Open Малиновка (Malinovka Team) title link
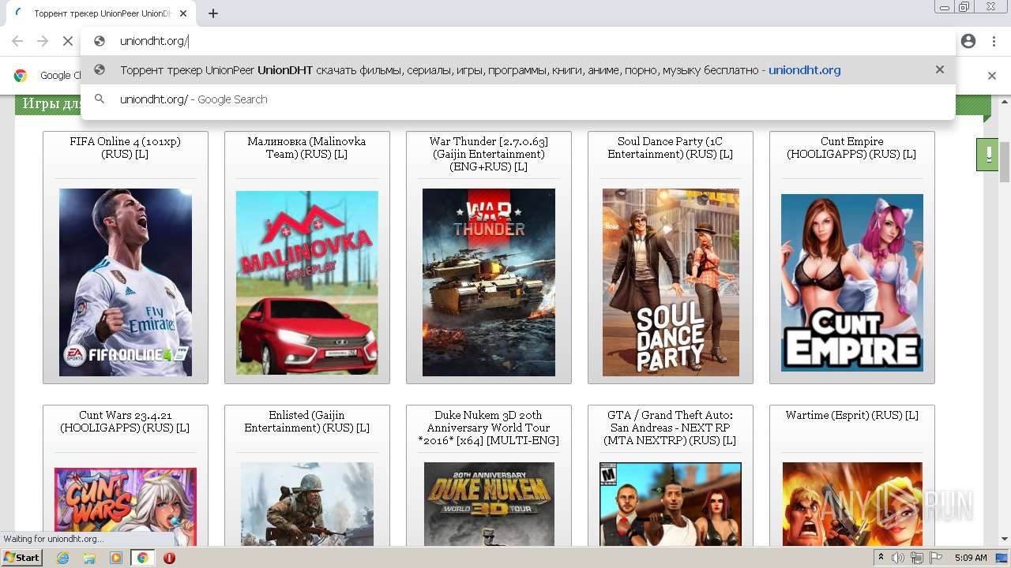 [x=306, y=148]
